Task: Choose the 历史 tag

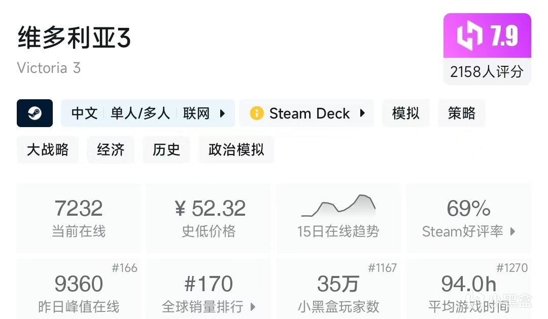Action: coord(166,149)
